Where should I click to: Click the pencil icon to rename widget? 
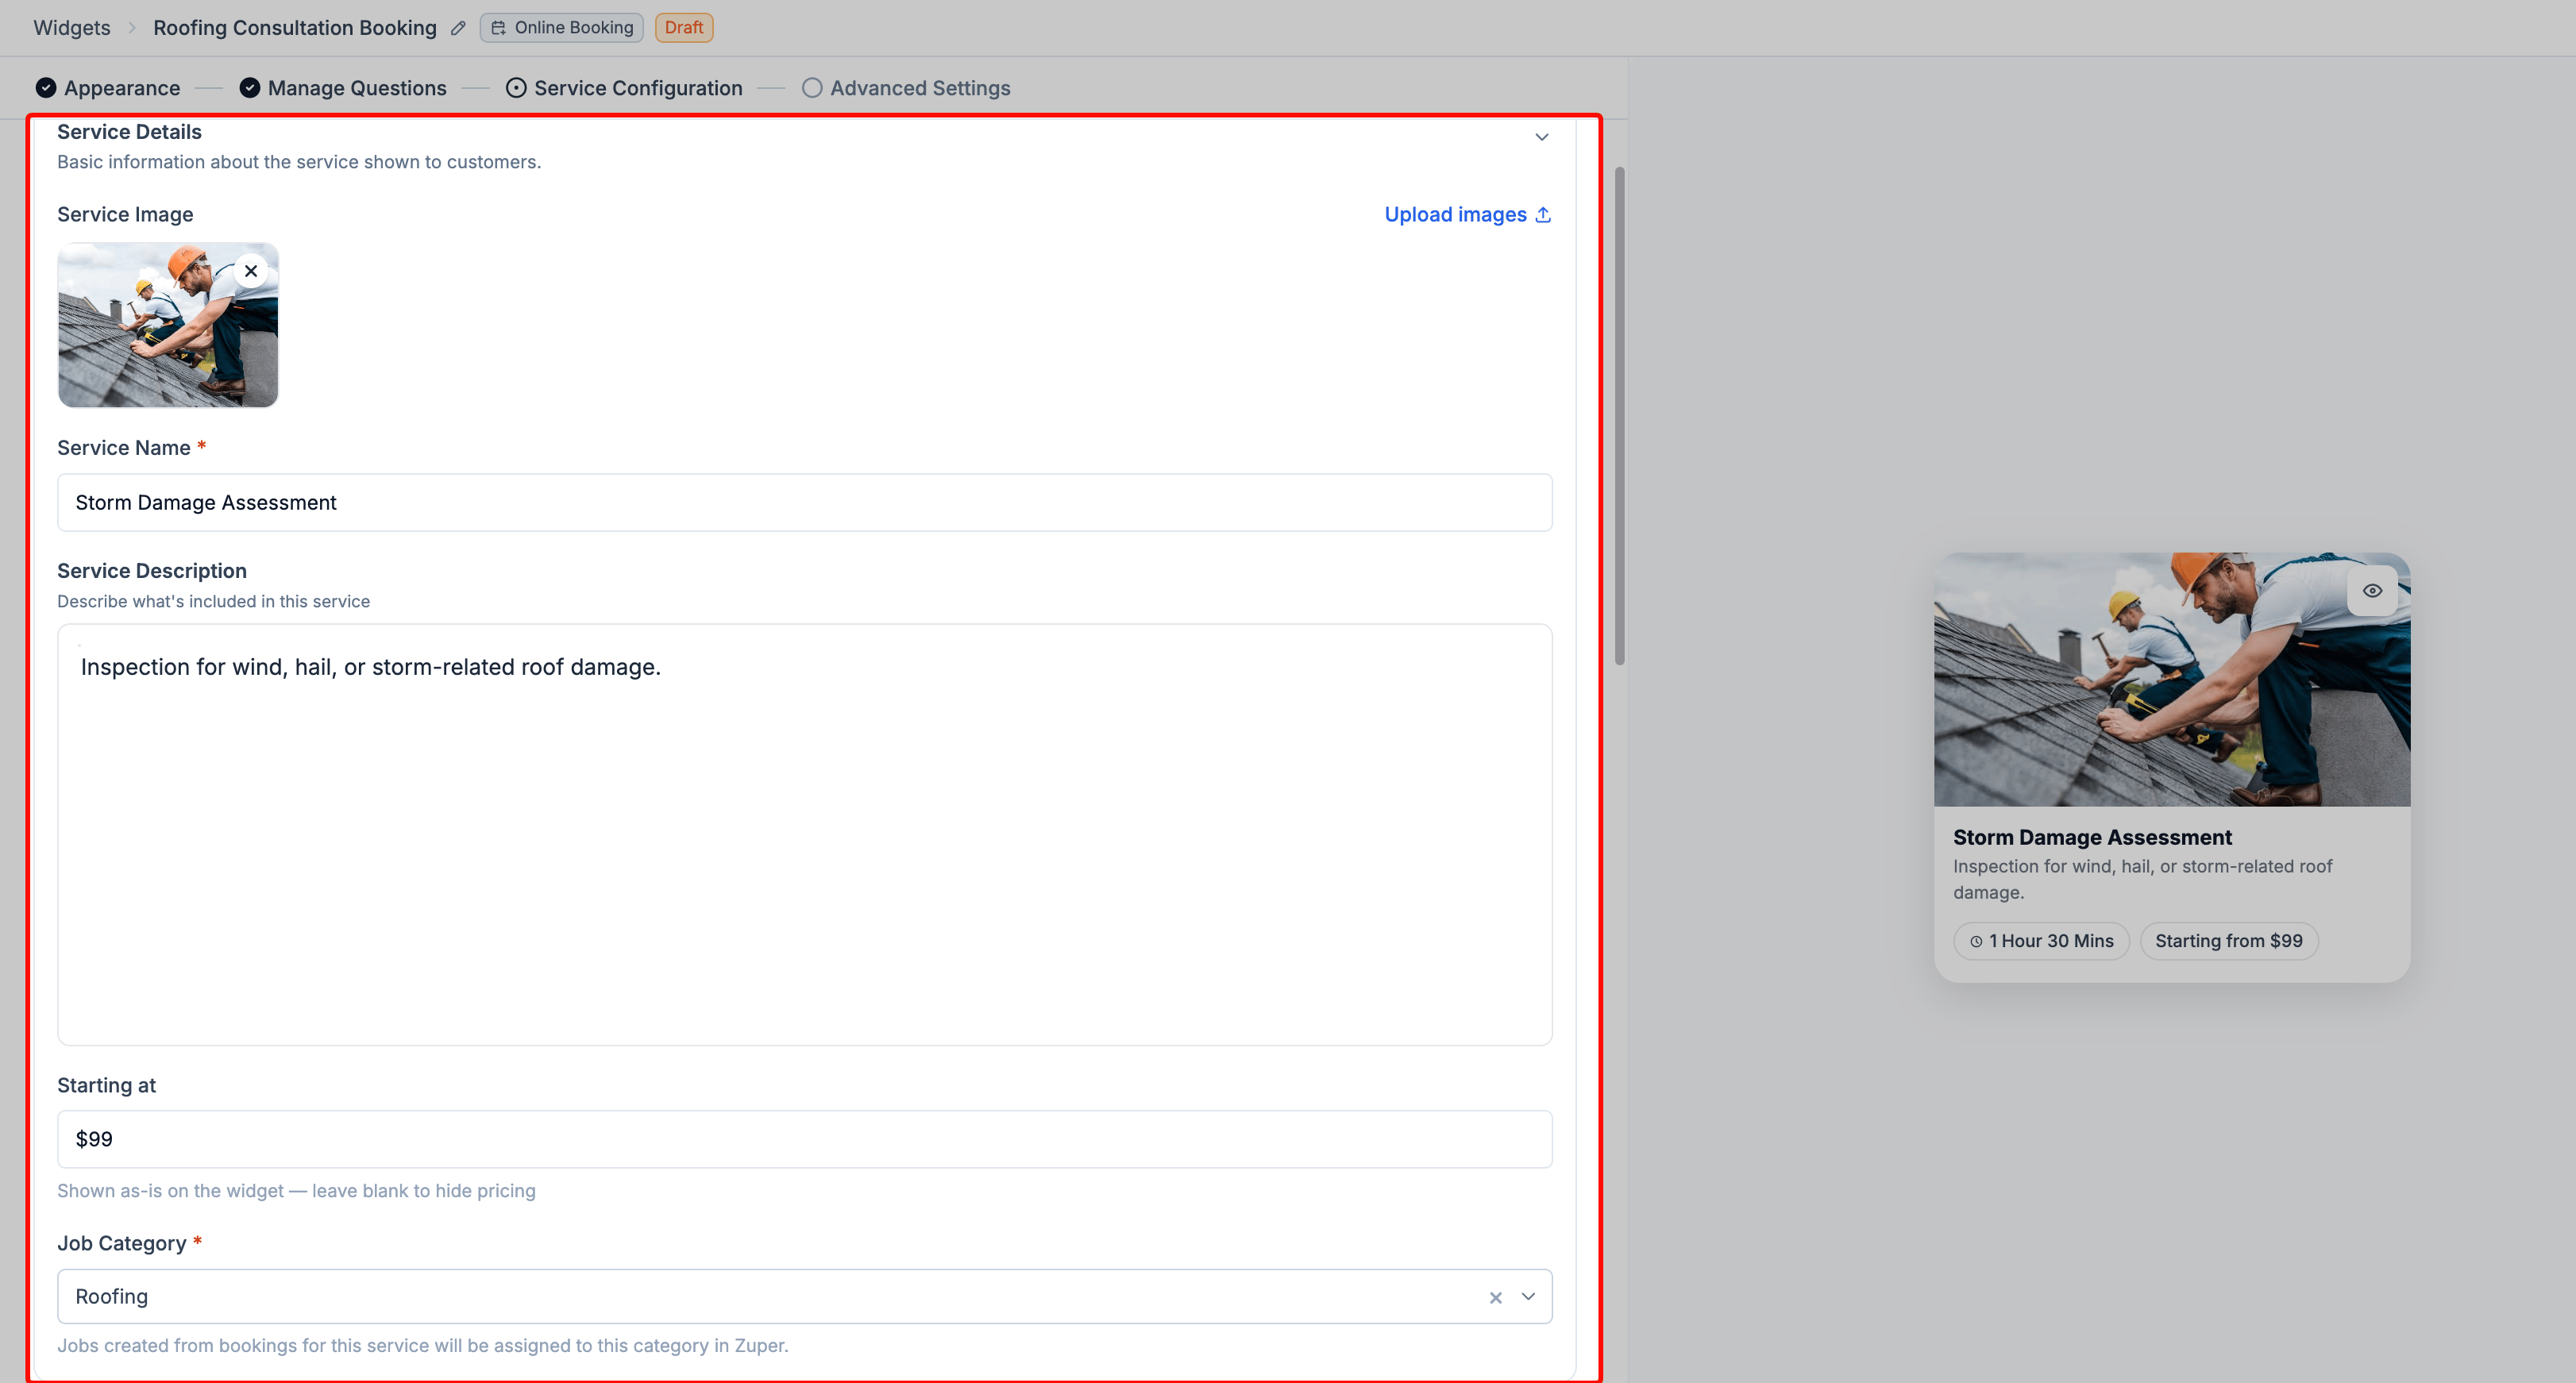[458, 28]
